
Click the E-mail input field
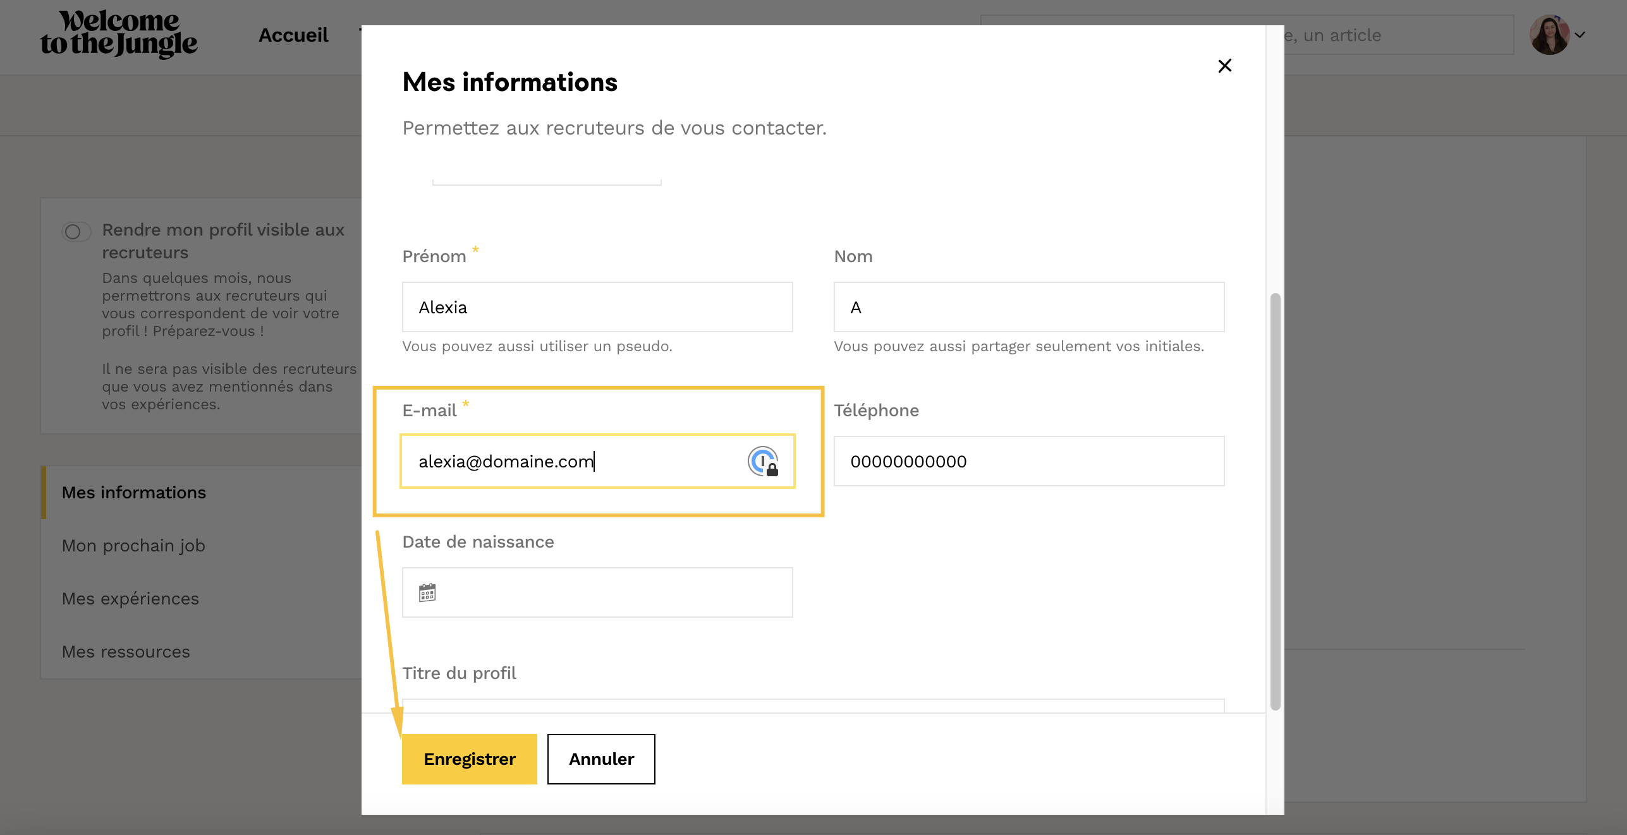pos(569,461)
